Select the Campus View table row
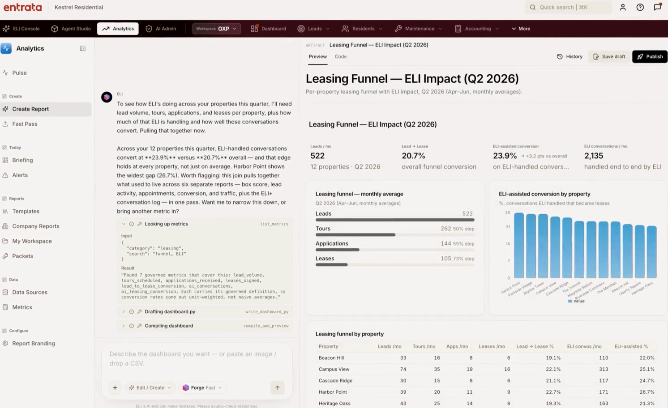668x408 pixels. coord(487,370)
